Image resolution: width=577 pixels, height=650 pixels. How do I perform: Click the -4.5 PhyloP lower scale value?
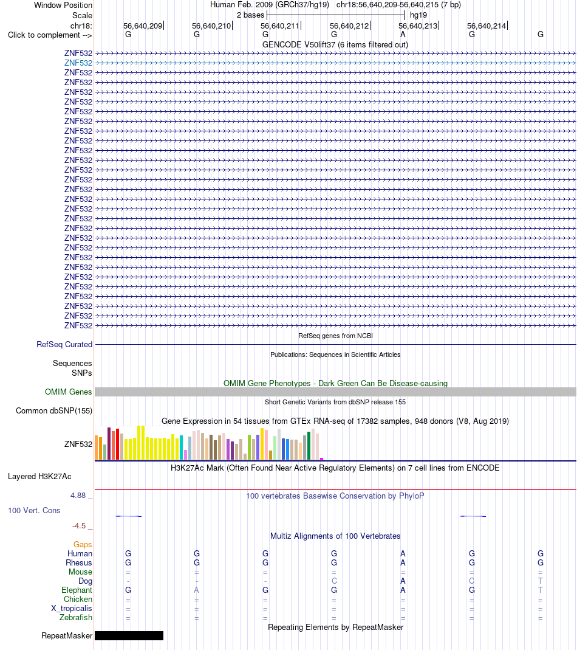point(79,525)
